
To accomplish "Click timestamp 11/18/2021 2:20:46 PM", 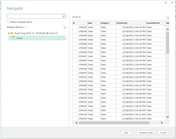I will (131, 69).
